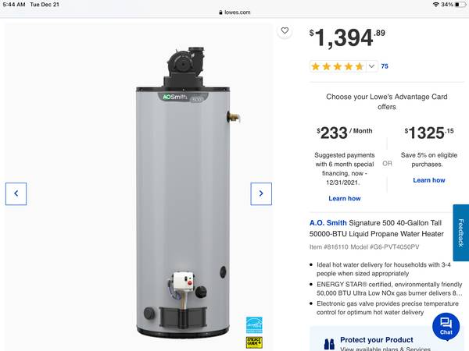The height and width of the screenshot is (351, 469).
Task: Check the Wi-Fi status icon
Action: tap(436, 5)
